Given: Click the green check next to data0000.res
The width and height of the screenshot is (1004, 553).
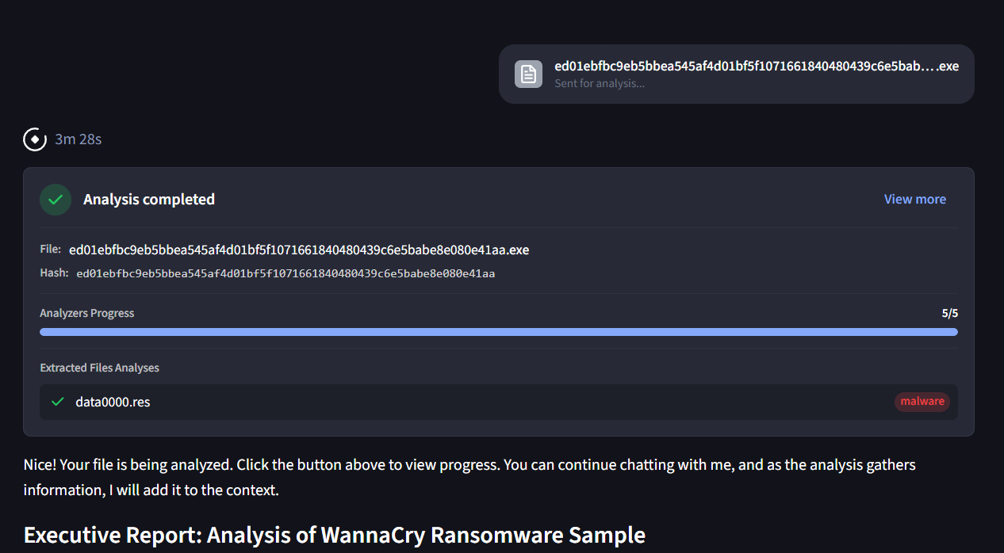Looking at the screenshot, I should 57,402.
